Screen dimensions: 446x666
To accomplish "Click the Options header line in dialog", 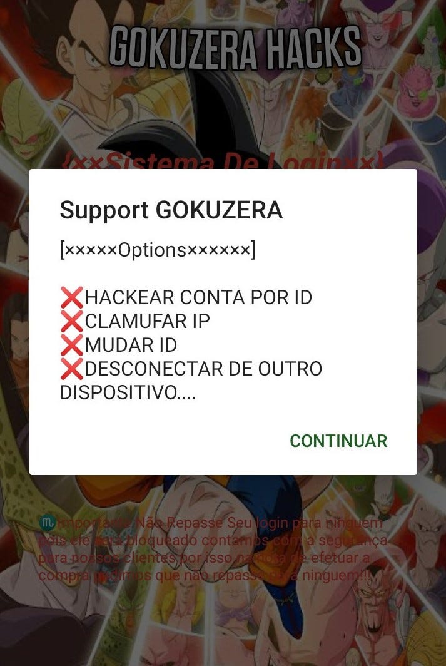I will [158, 250].
